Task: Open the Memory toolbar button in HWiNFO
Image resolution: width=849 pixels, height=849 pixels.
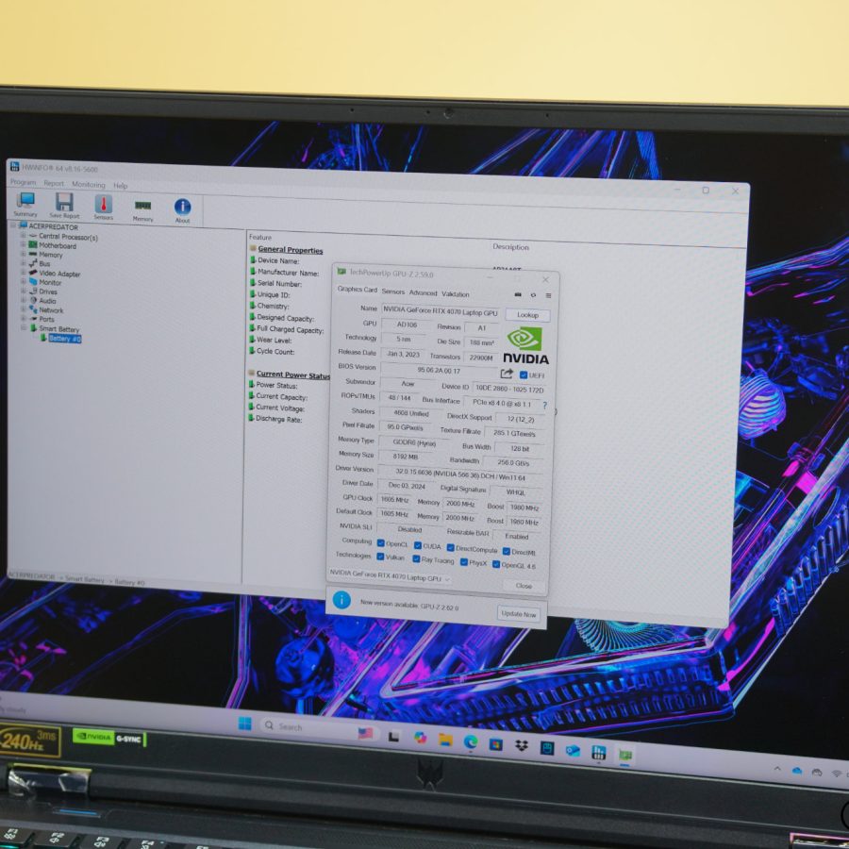Action: click(143, 210)
